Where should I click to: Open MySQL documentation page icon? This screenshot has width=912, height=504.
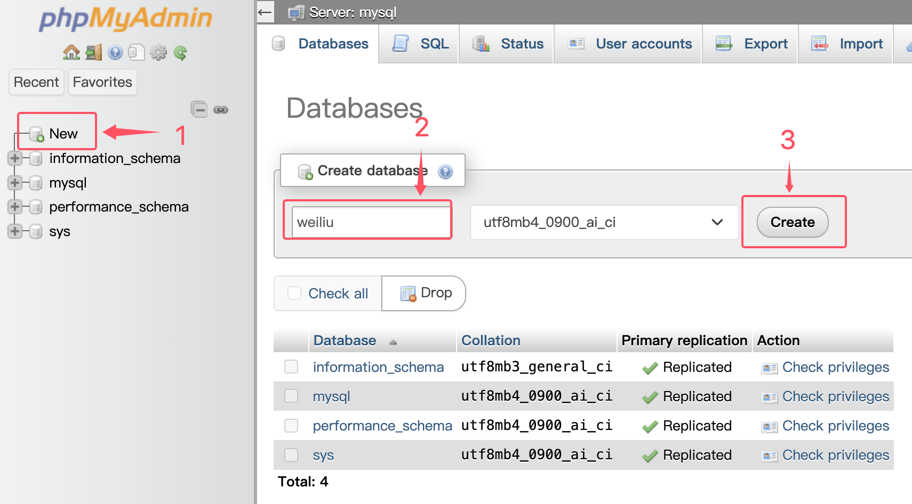tap(137, 52)
